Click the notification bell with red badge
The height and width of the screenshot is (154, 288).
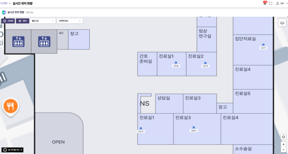(x=265, y=3)
